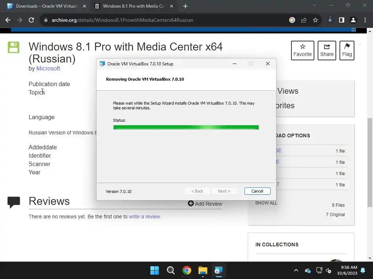Open a new tab with plus button
Viewport: 373px width, 279px height.
click(x=185, y=7)
